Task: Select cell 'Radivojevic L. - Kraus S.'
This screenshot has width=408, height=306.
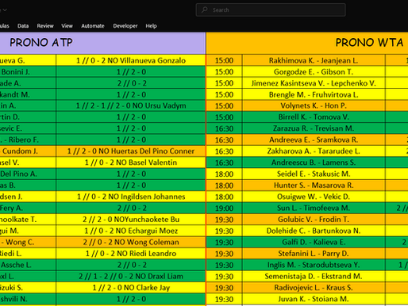Action: pos(314,288)
